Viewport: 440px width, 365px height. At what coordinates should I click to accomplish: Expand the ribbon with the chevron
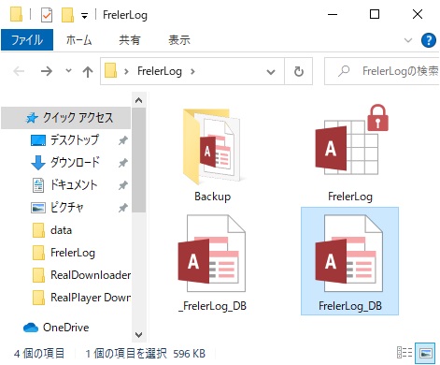click(x=408, y=40)
